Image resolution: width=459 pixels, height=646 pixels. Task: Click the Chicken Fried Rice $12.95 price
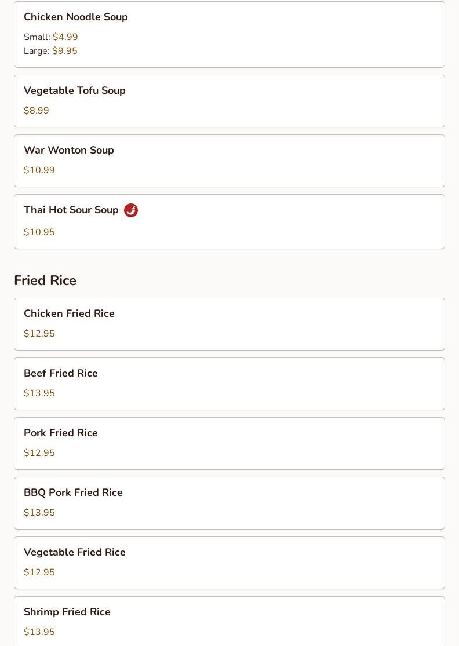click(39, 334)
